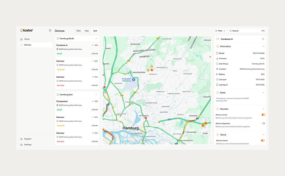Click the Container A marker label on the map
The width and height of the screenshot is (285, 176).
click(x=152, y=74)
